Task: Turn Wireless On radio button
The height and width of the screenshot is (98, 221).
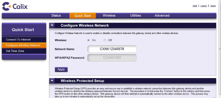Action: coord(88,40)
